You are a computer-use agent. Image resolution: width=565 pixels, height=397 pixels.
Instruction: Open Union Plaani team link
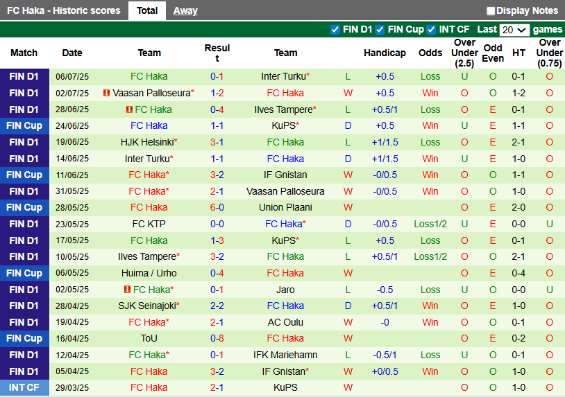click(x=285, y=207)
